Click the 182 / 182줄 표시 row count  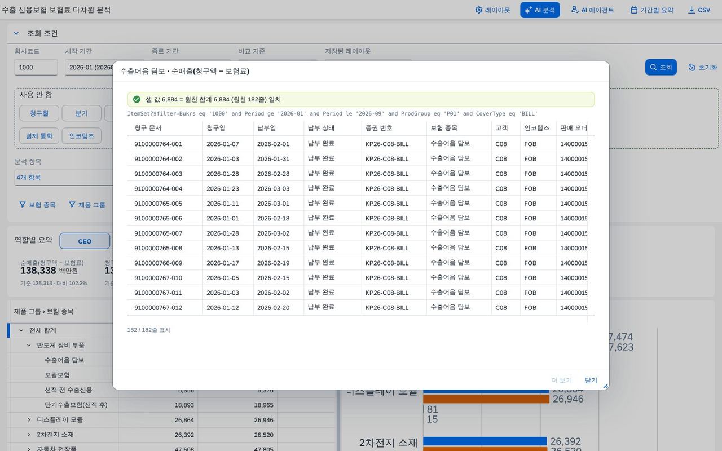tap(149, 330)
